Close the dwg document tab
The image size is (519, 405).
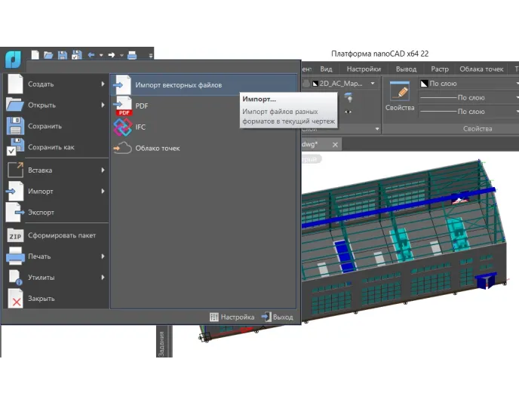[335, 143]
